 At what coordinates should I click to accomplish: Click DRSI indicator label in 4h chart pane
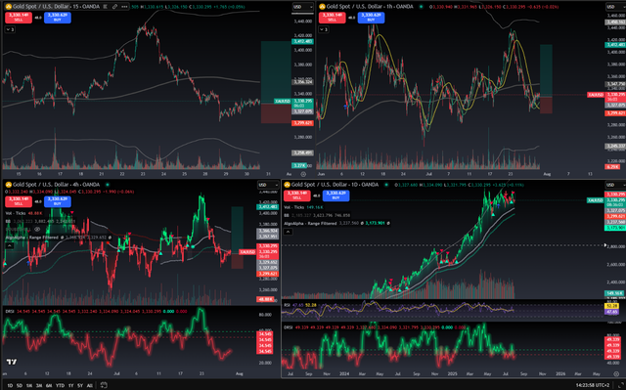[10, 312]
